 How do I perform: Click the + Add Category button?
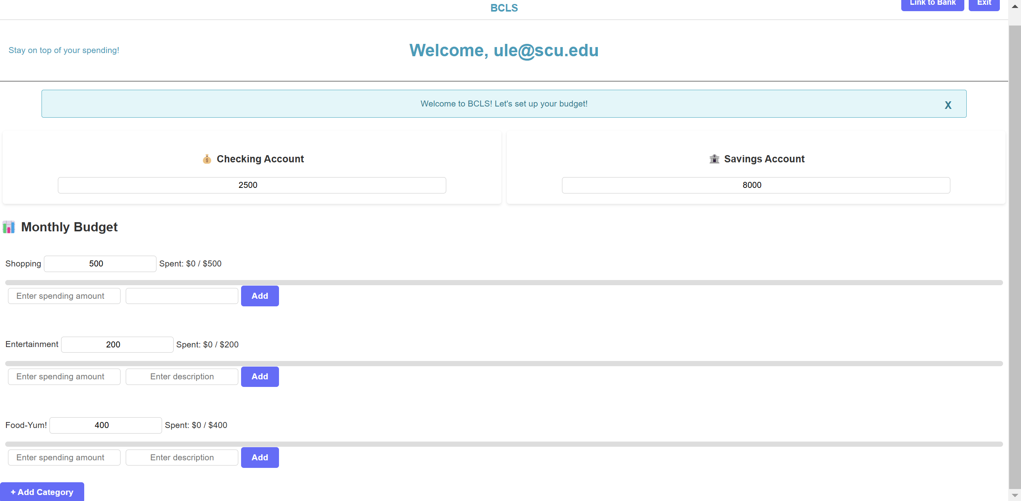click(42, 492)
